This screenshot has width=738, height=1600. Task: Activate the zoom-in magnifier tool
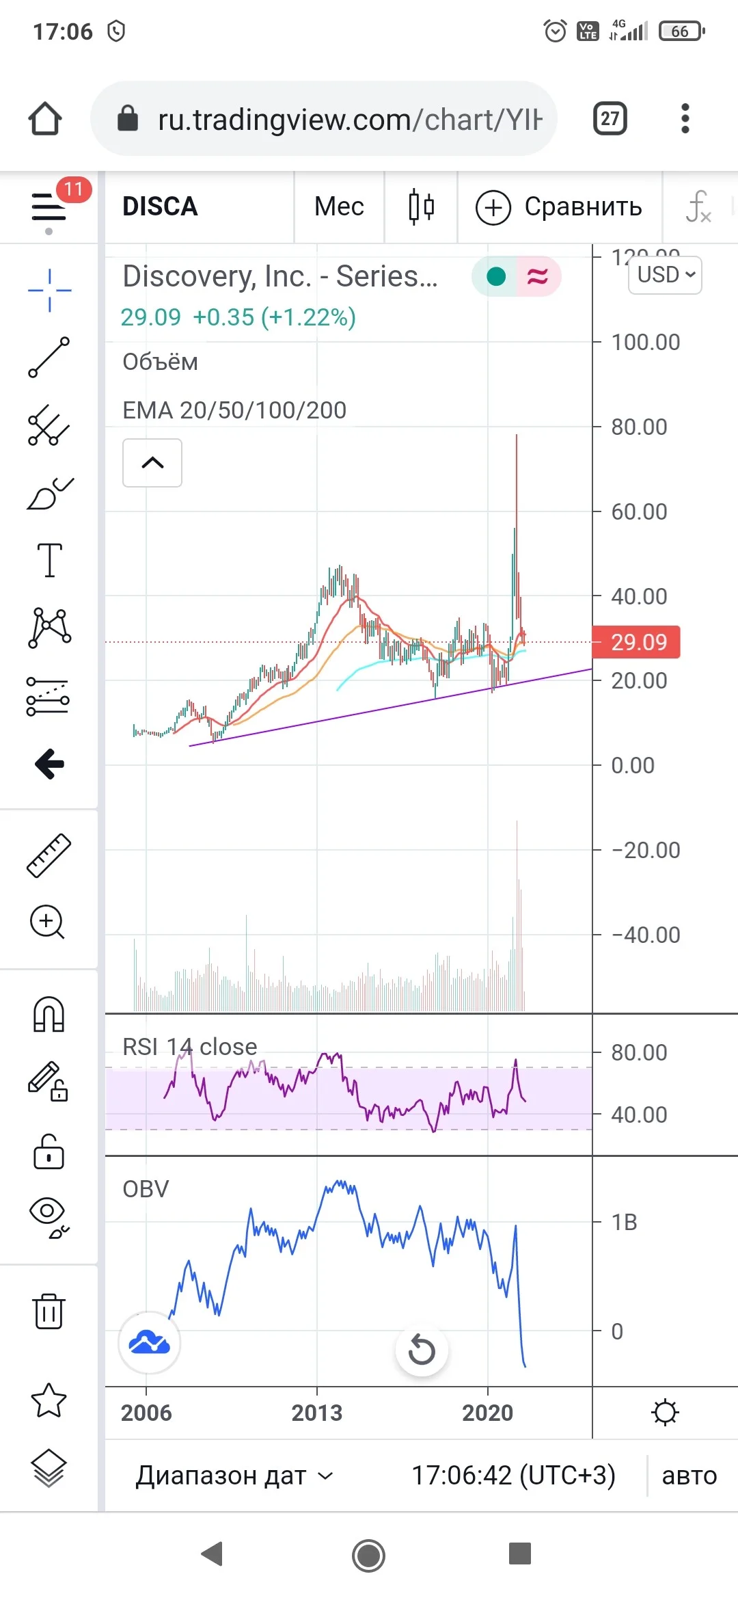tap(48, 922)
